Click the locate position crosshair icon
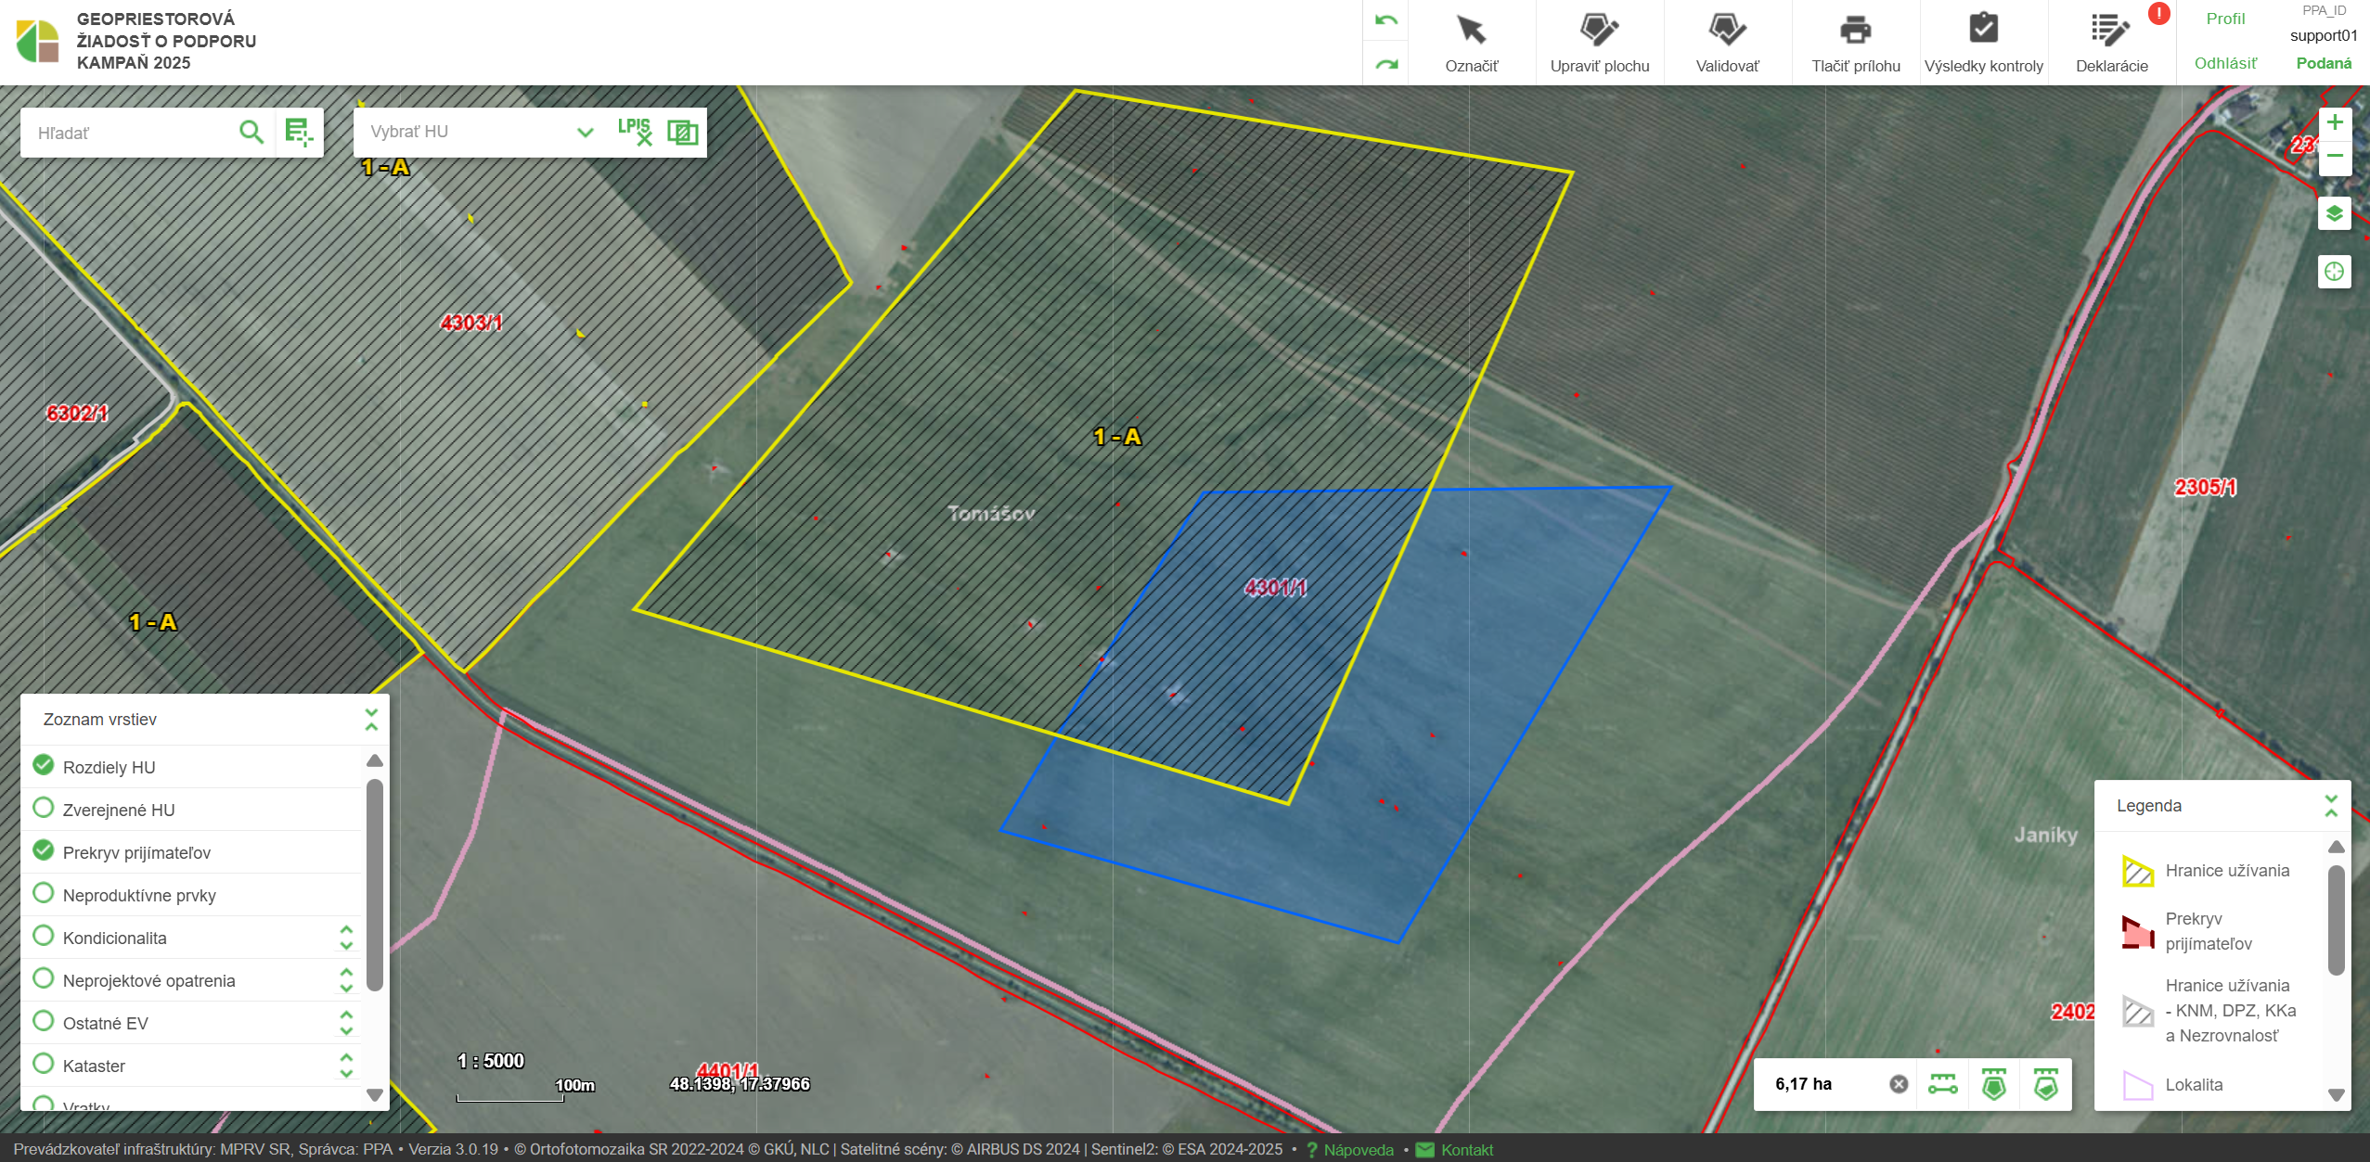2370x1162 pixels. pyautogui.click(x=2334, y=272)
